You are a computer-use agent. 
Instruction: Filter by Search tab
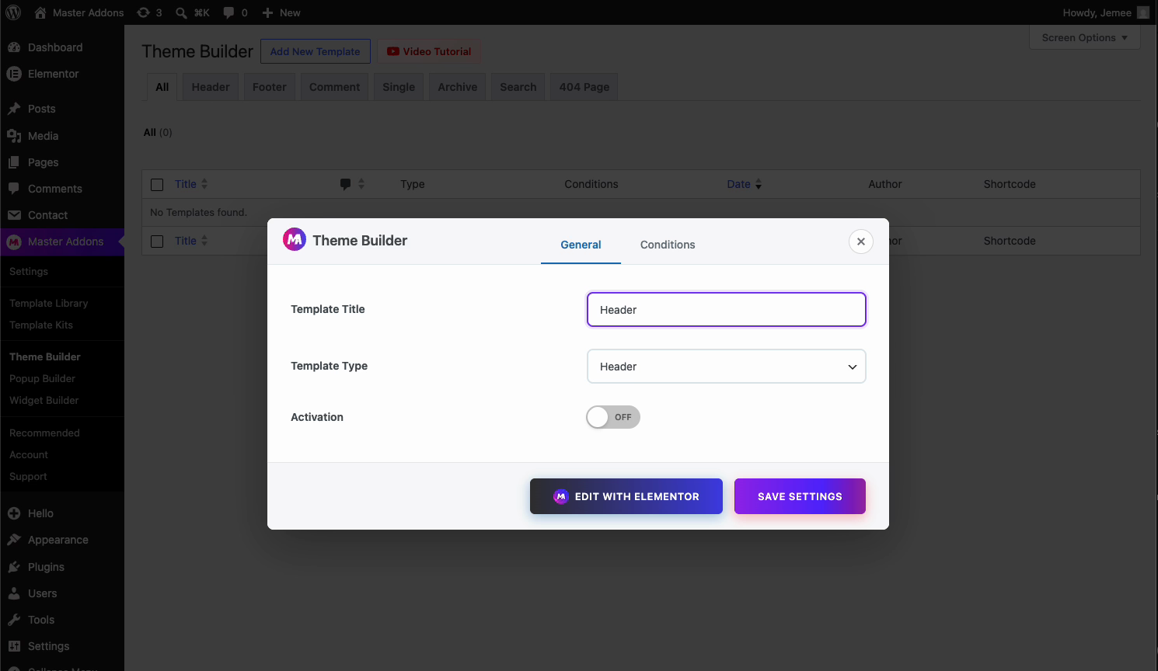click(x=518, y=87)
